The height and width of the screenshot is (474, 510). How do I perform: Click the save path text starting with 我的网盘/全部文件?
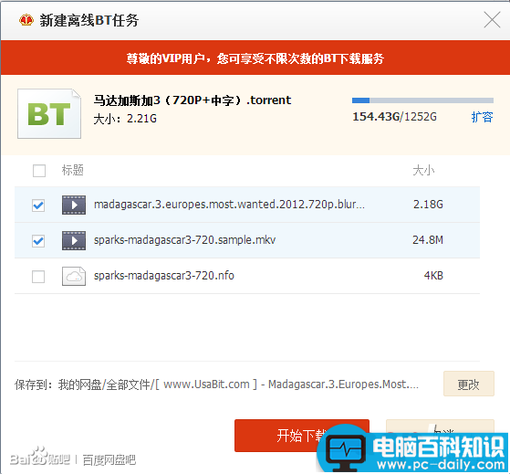tap(238, 384)
